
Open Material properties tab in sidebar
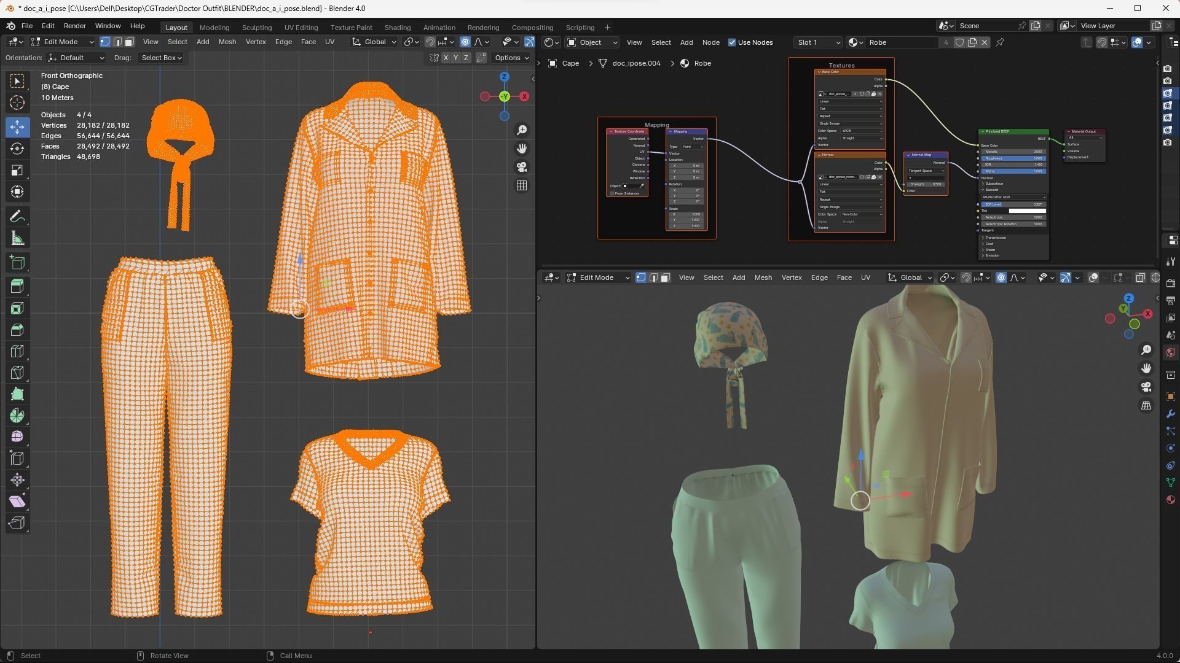tap(1171, 500)
